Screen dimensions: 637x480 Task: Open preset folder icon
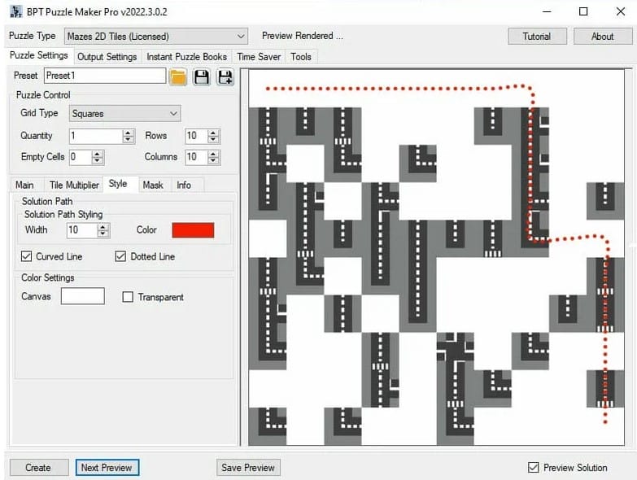[x=178, y=76]
